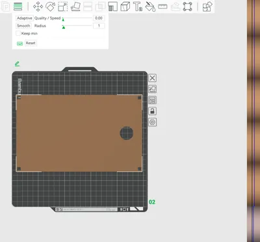Screen dimensions: 260x242
Task: Toggle the plate lock icon
Action: click(152, 111)
